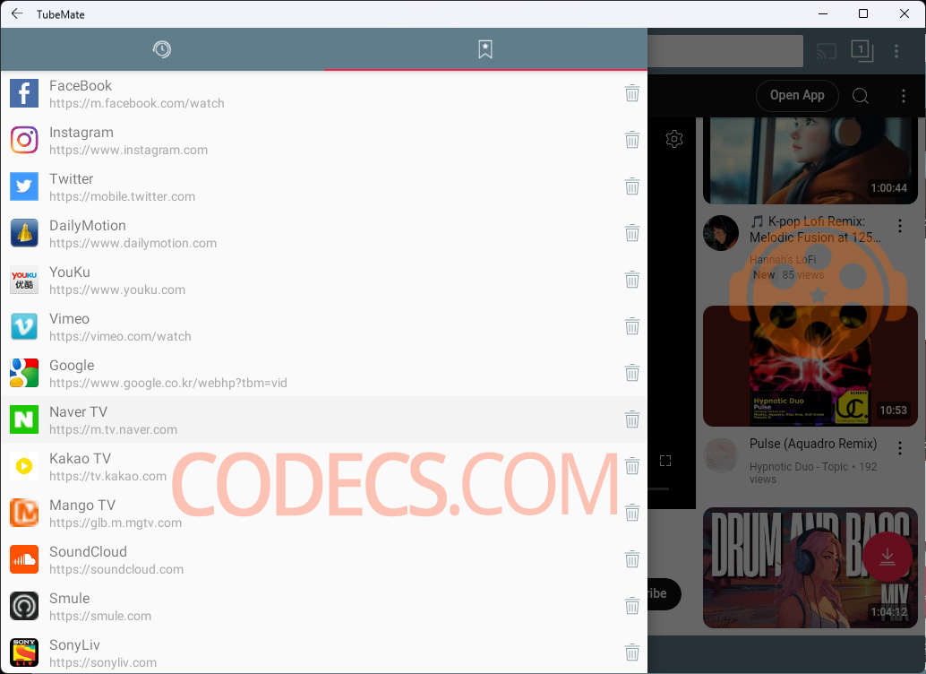The width and height of the screenshot is (926, 674).
Task: Open the Pulse (Aquadro Remix) title
Action: (812, 444)
